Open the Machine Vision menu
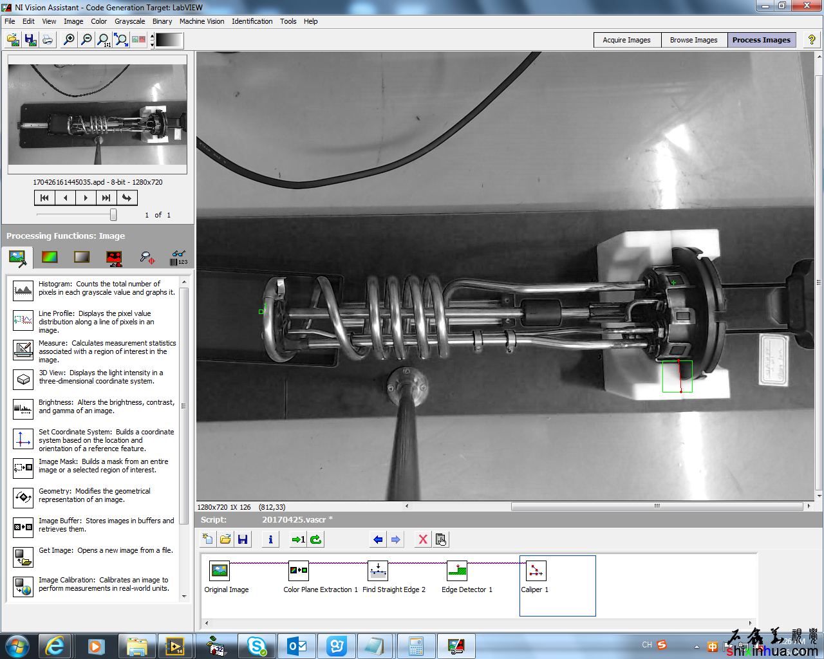Screen dimensions: 824x659 point(201,21)
